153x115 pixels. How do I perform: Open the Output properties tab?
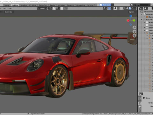click(x=140, y=107)
